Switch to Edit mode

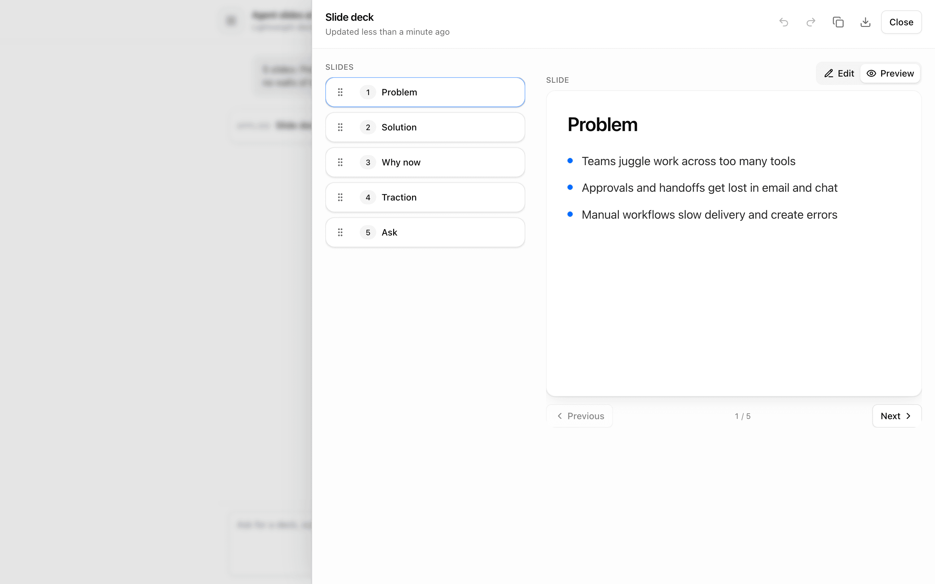(839, 73)
